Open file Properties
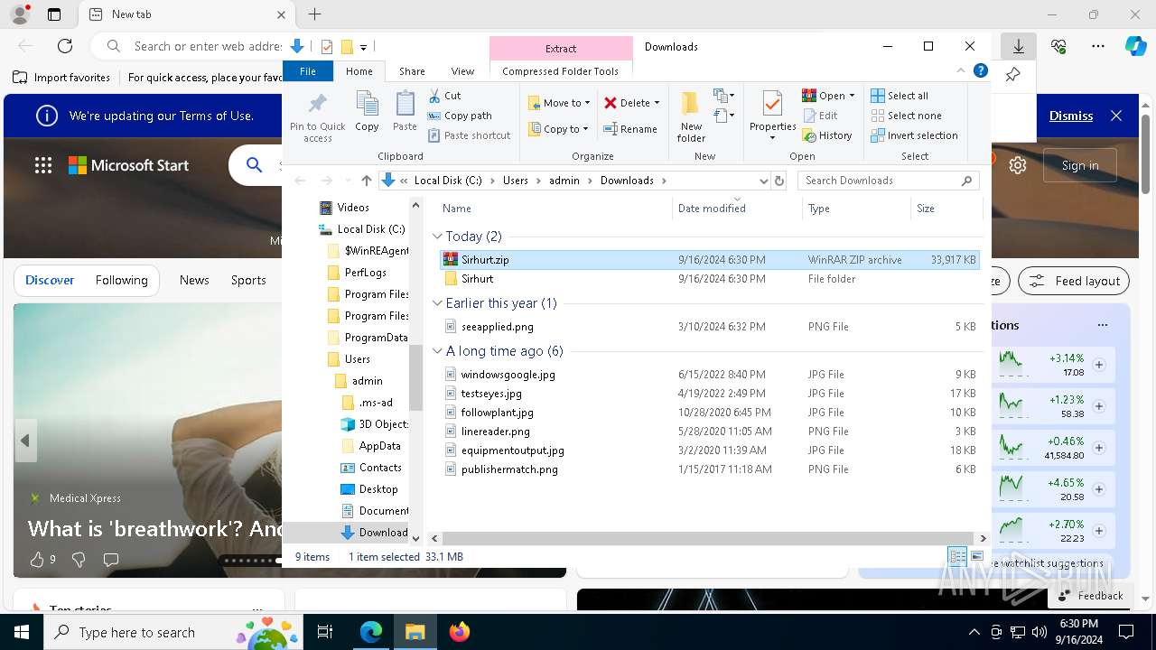This screenshot has height=650, width=1156. coord(772,116)
